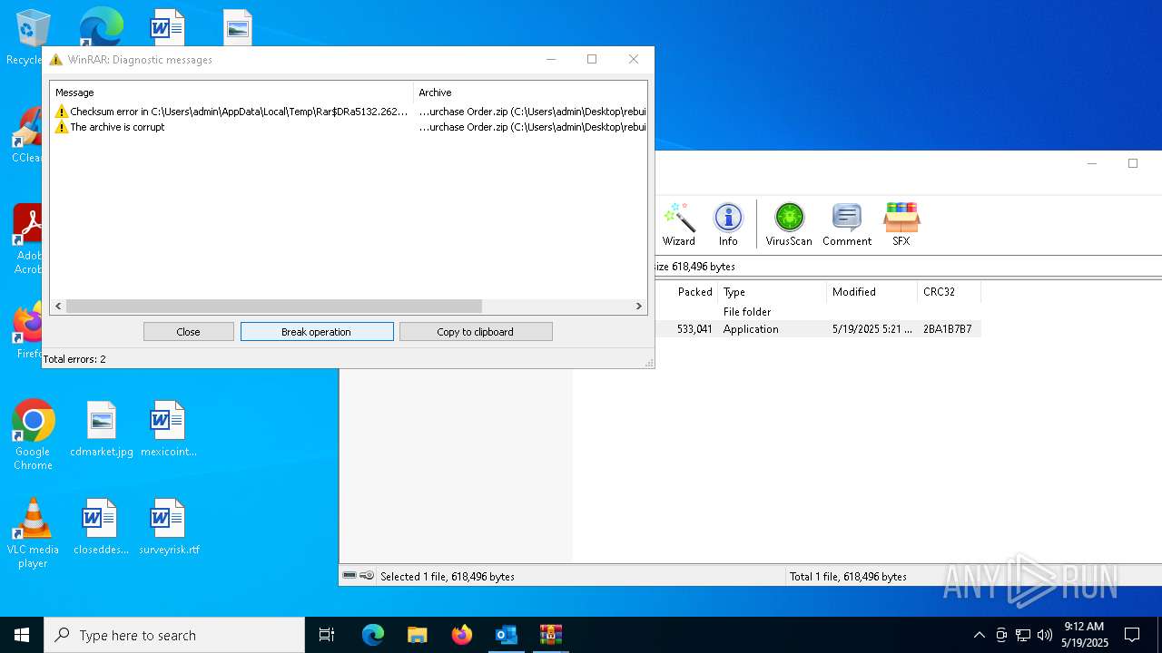Click the SFX toolbar icon
The width and height of the screenshot is (1162, 653).
click(901, 224)
